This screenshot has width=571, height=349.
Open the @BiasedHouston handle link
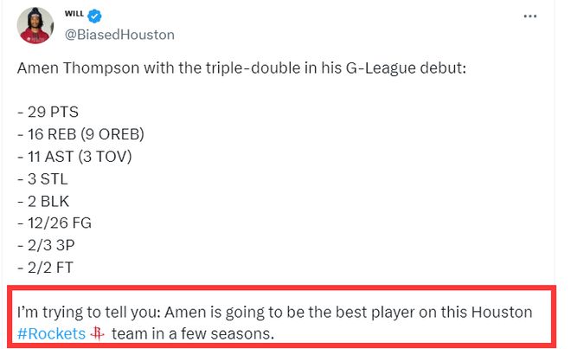120,35
